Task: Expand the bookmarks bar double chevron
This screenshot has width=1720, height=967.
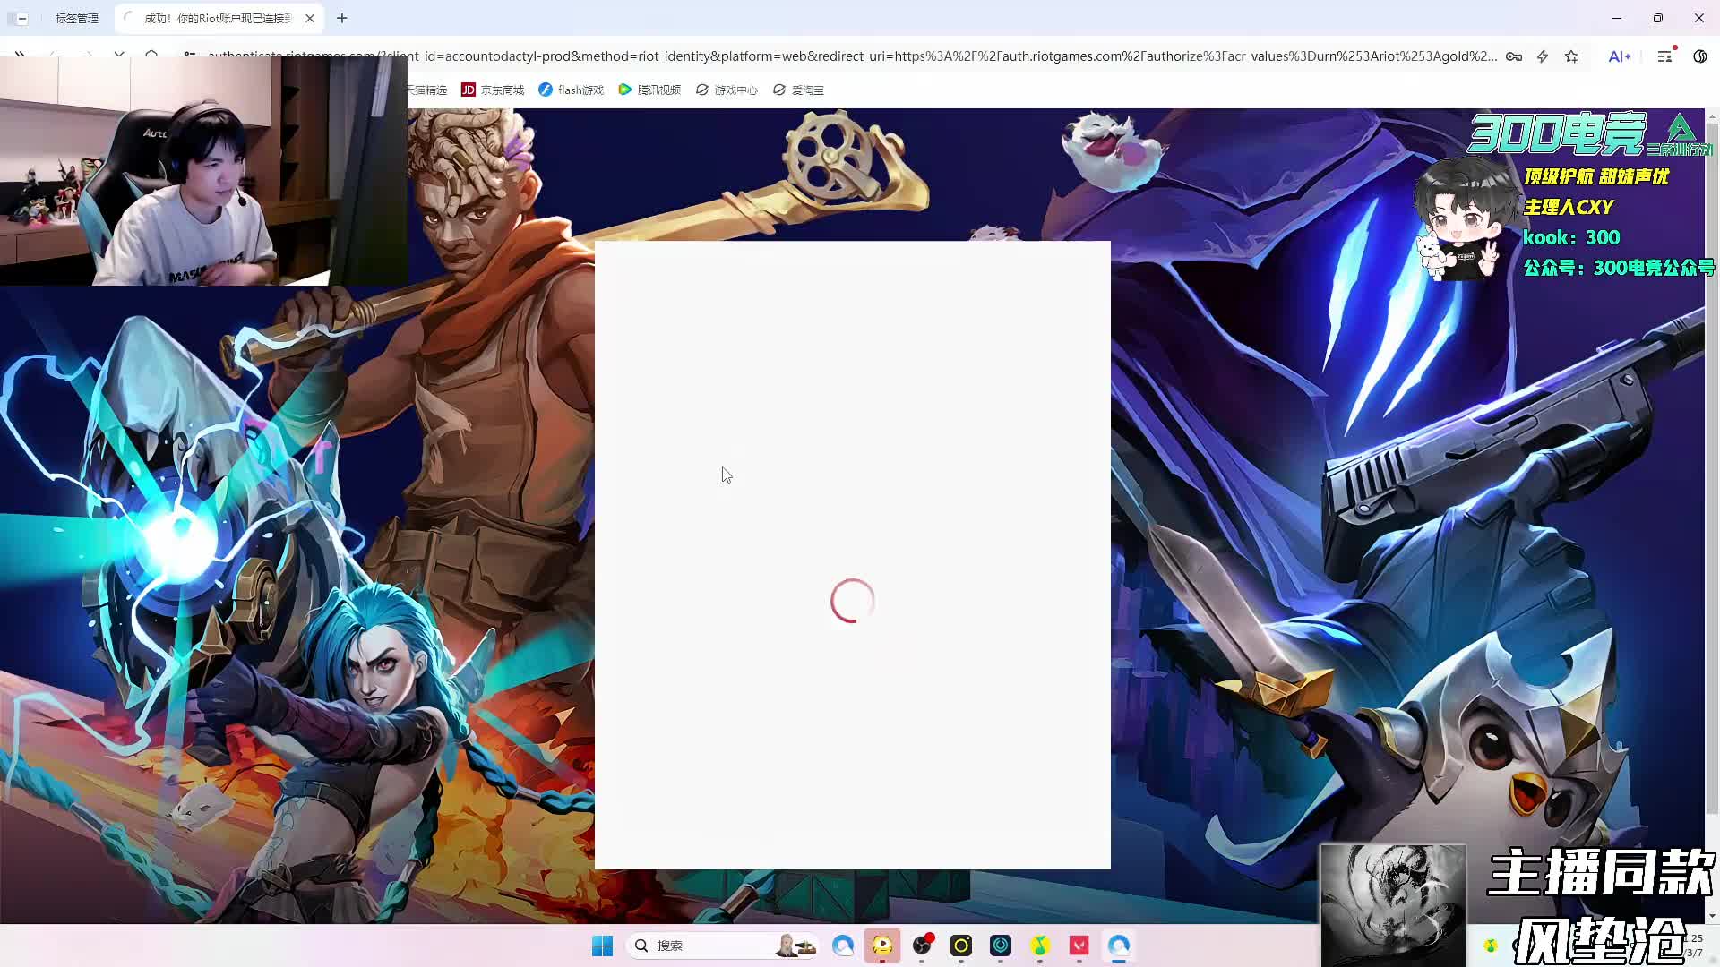Action: pyautogui.click(x=19, y=55)
